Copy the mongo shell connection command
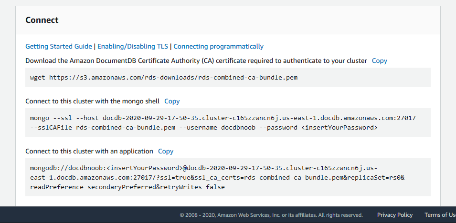The height and width of the screenshot is (223, 456). coord(172,101)
